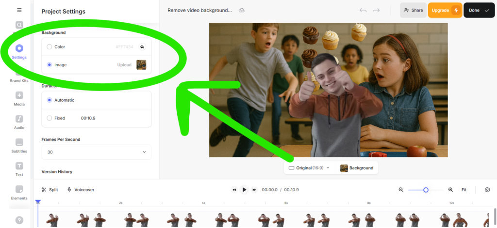Click the timeline zoom slider handle
This screenshot has height=228, width=497.
[426, 190]
